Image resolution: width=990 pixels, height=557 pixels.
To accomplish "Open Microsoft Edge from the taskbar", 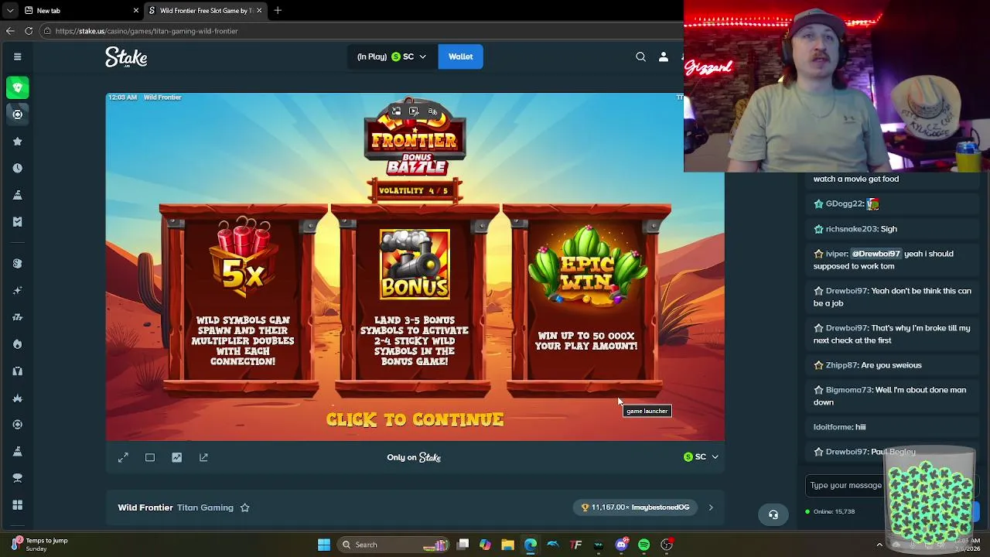I will (531, 545).
